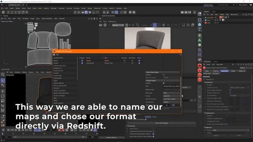Toggle Enabled checkbox for DiffuseFilter AOV
253x142 pixels.
pyautogui.click(x=82, y=63)
